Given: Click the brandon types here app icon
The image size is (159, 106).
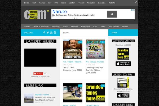Looking at the screenshot, I should [x=123, y=54].
